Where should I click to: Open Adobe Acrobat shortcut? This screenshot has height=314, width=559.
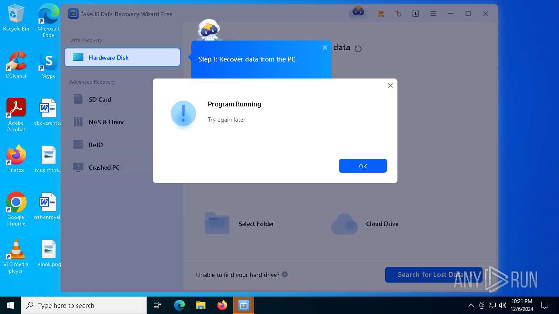[x=16, y=115]
